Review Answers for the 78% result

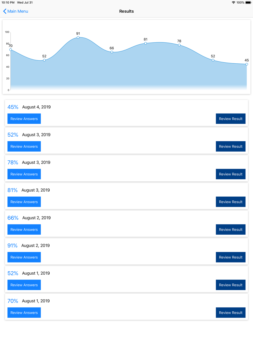pyautogui.click(x=24, y=174)
